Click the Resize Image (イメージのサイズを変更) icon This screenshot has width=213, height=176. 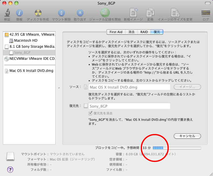tap(175, 13)
